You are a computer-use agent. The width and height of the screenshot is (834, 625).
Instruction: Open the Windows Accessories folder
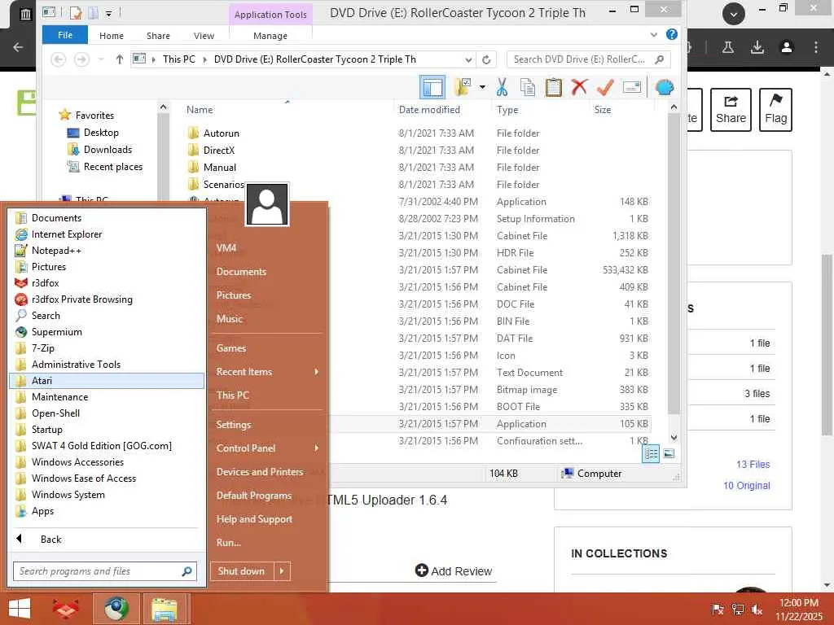click(77, 462)
